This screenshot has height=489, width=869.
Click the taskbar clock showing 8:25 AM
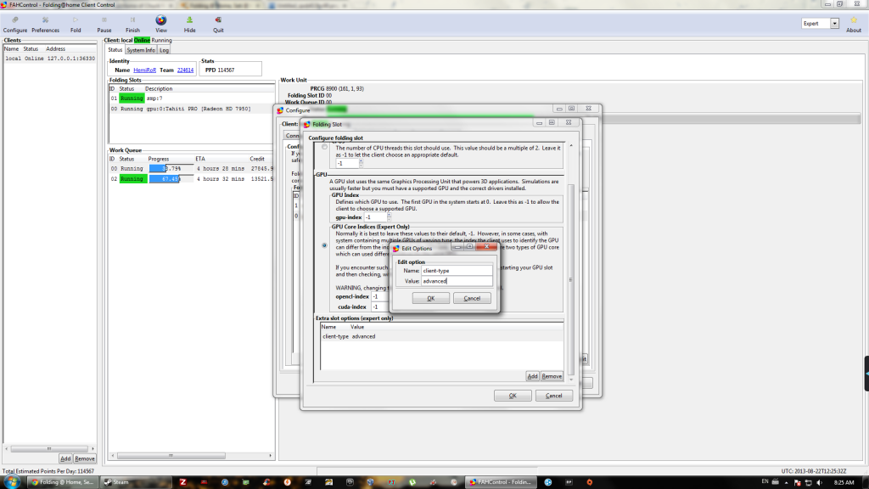[844, 482]
